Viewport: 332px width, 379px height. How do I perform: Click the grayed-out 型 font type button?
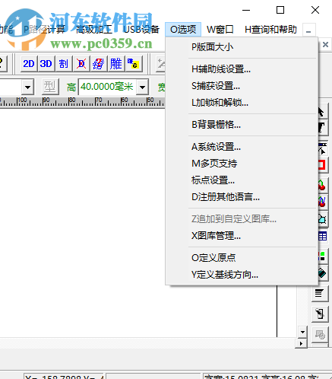tap(50, 87)
